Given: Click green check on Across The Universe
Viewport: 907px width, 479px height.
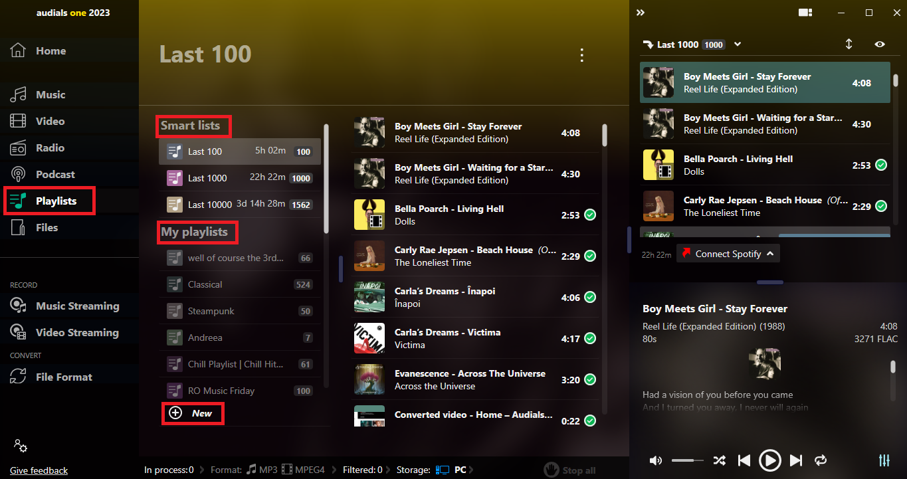Looking at the screenshot, I should 589,380.
